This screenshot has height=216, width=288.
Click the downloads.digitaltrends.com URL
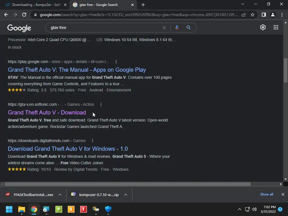tap(47, 141)
